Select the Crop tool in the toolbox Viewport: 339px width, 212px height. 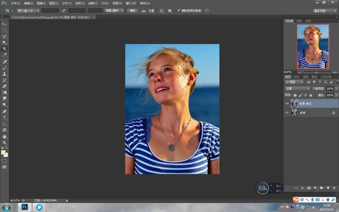click(x=5, y=49)
